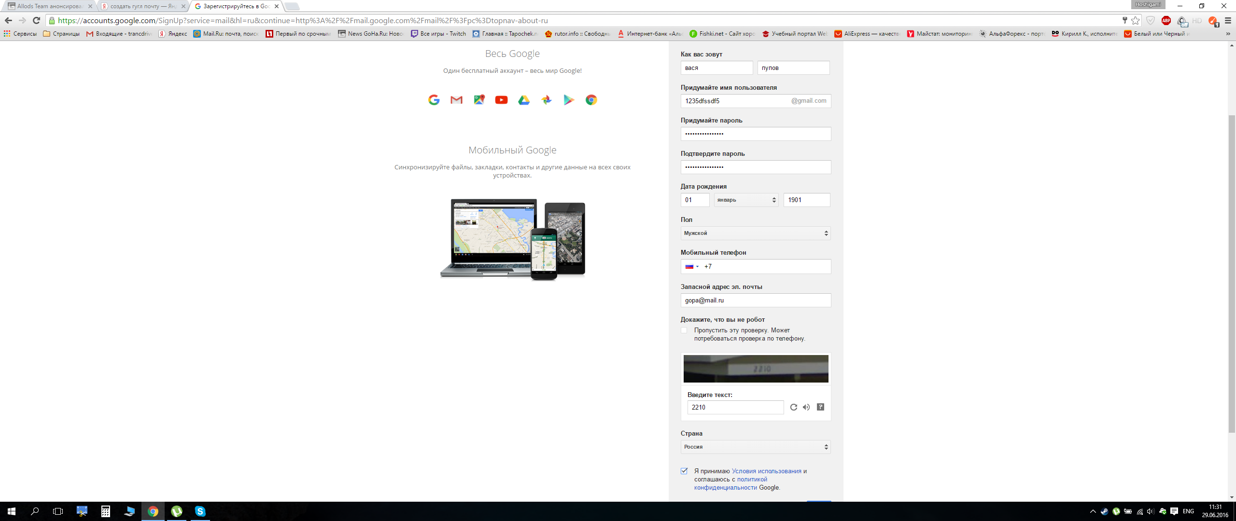The height and width of the screenshot is (521, 1236).
Task: Click the Google Drive icon
Action: tap(524, 100)
